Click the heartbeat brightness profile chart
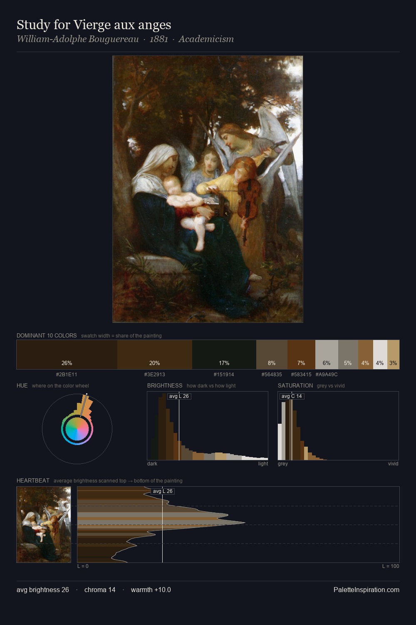Viewport: 416px width, 625px height. [238, 525]
